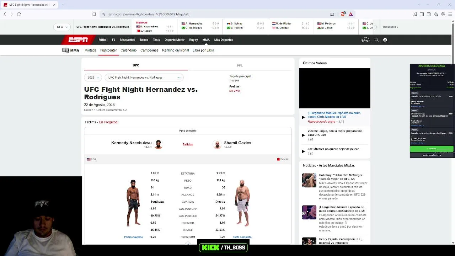Click Shamil Gaziev's headshot
455x256 pixels.
[217, 144]
